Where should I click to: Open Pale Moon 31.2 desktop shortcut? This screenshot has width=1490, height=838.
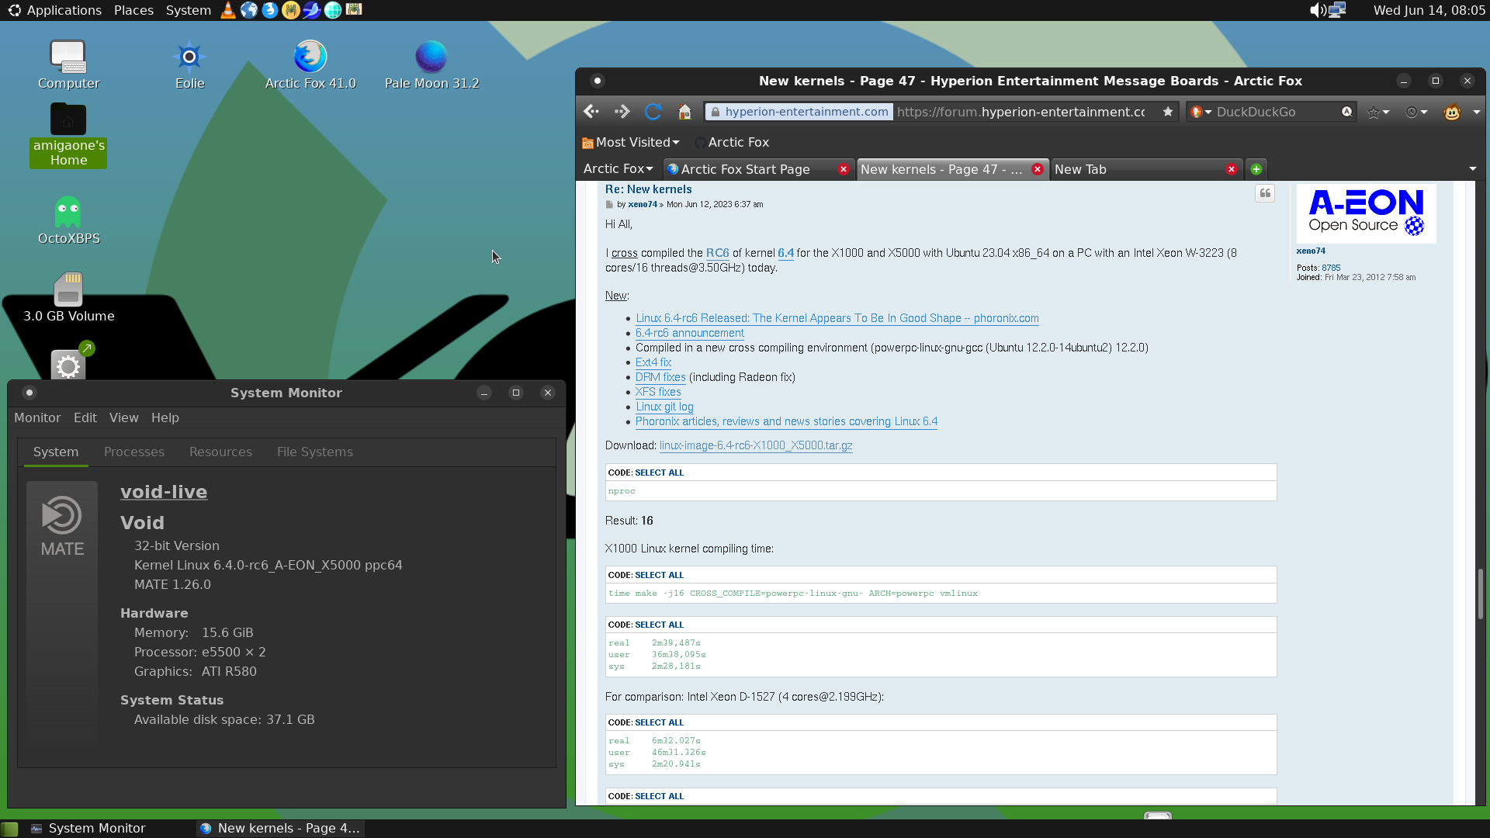tap(431, 65)
